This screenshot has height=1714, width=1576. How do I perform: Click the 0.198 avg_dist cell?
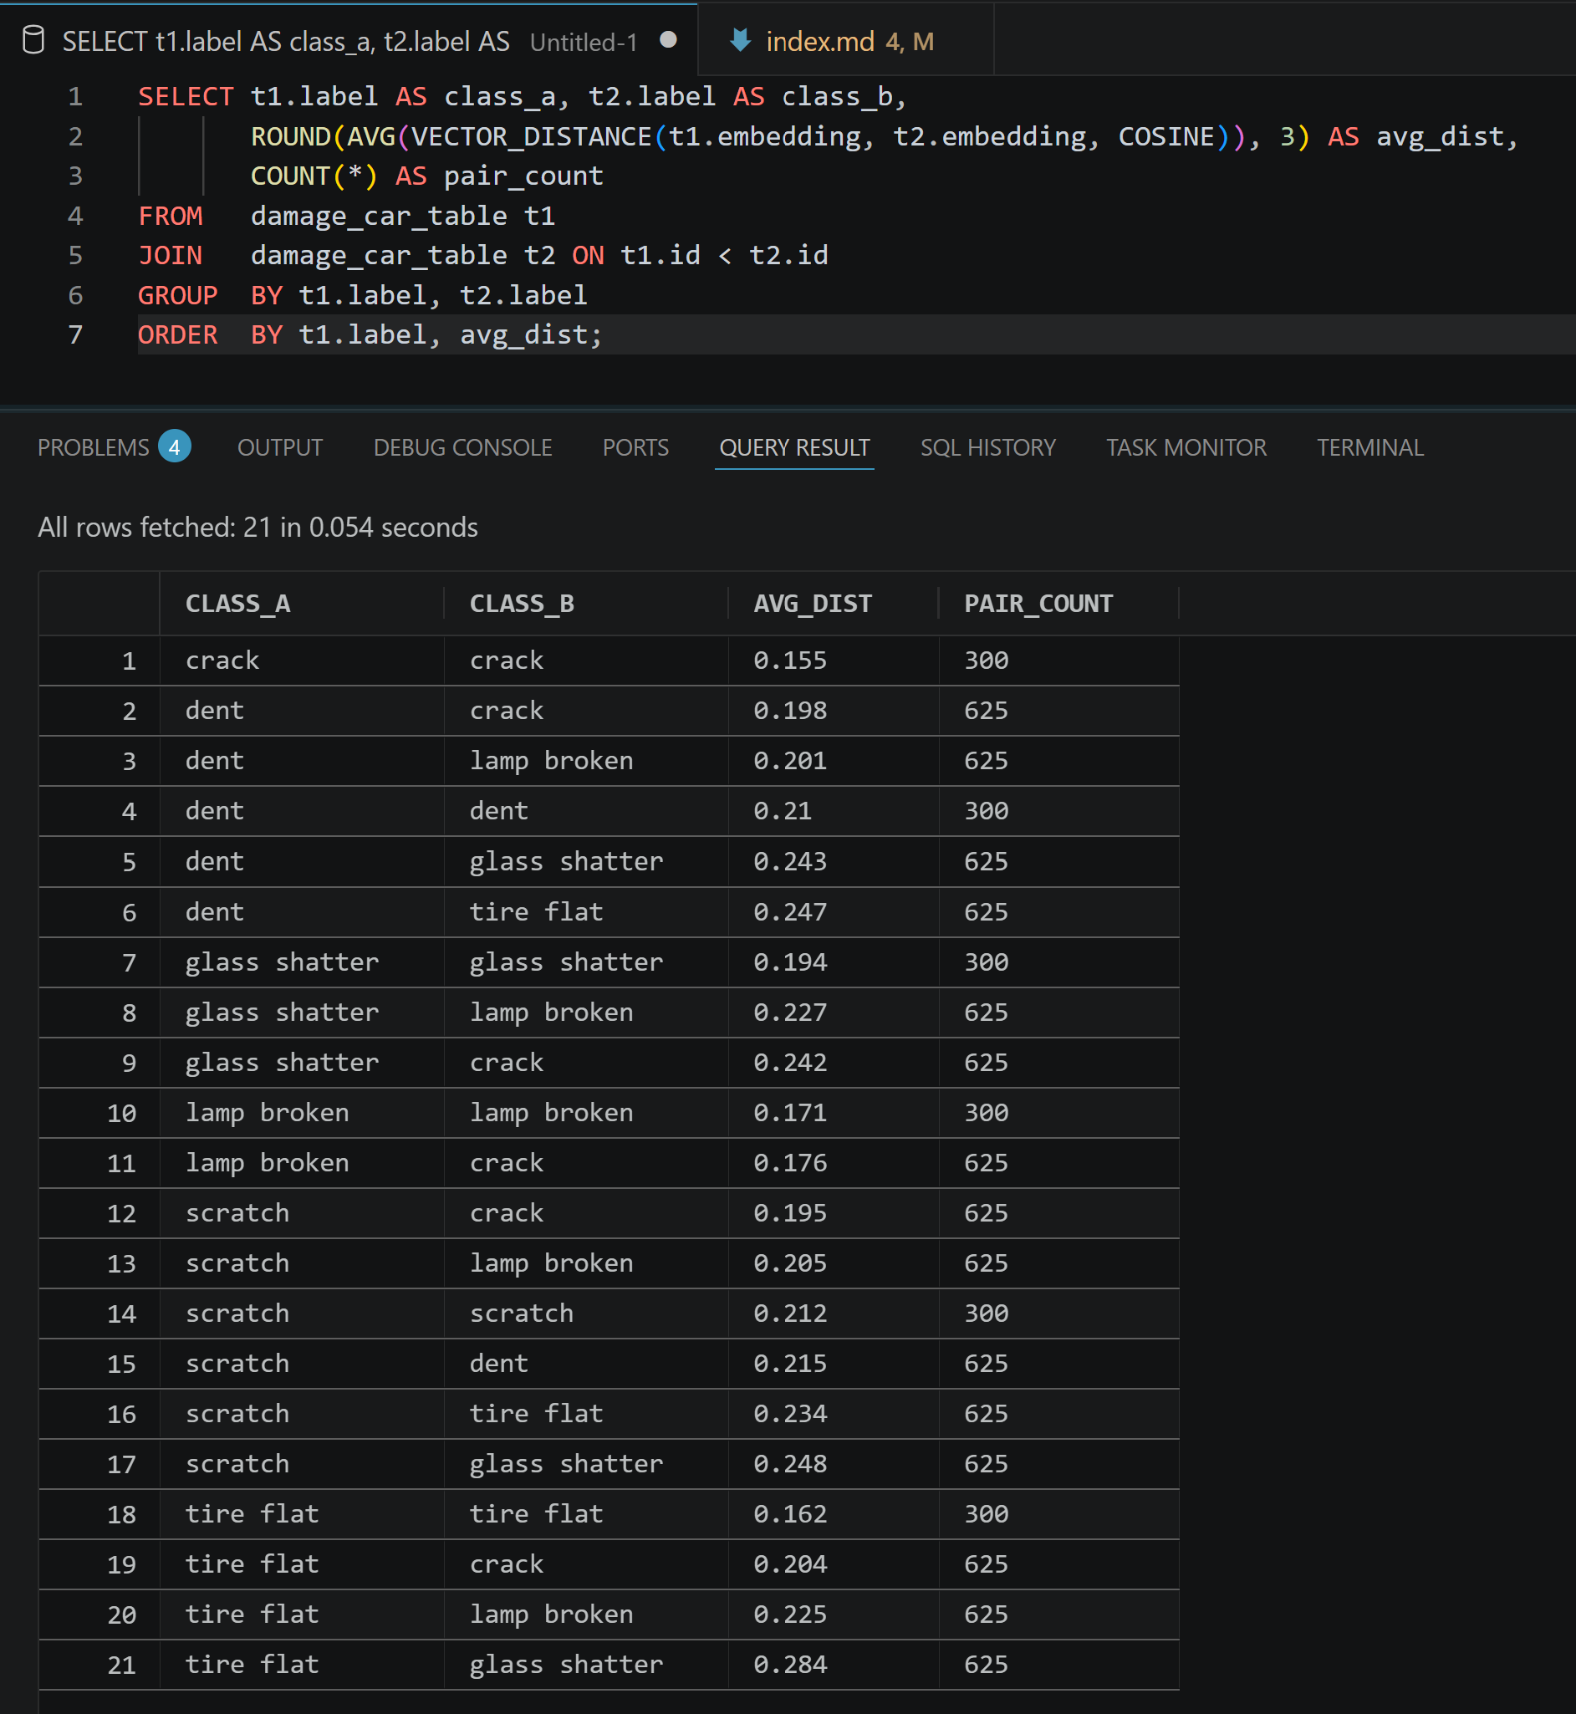[x=790, y=712]
